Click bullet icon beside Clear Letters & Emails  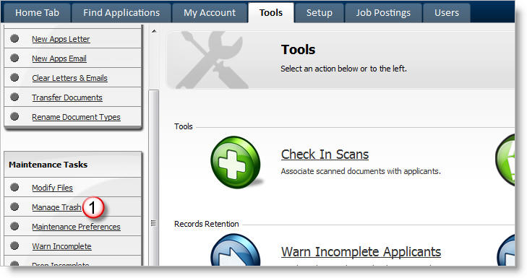coord(14,77)
